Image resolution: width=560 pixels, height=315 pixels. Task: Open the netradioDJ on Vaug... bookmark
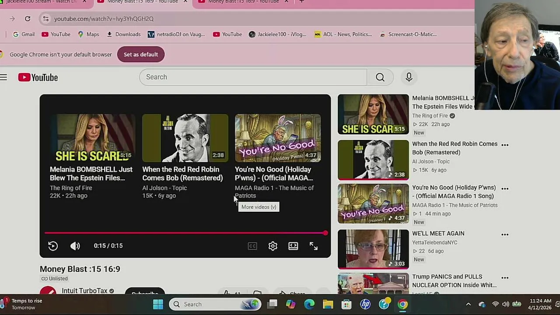(x=176, y=34)
